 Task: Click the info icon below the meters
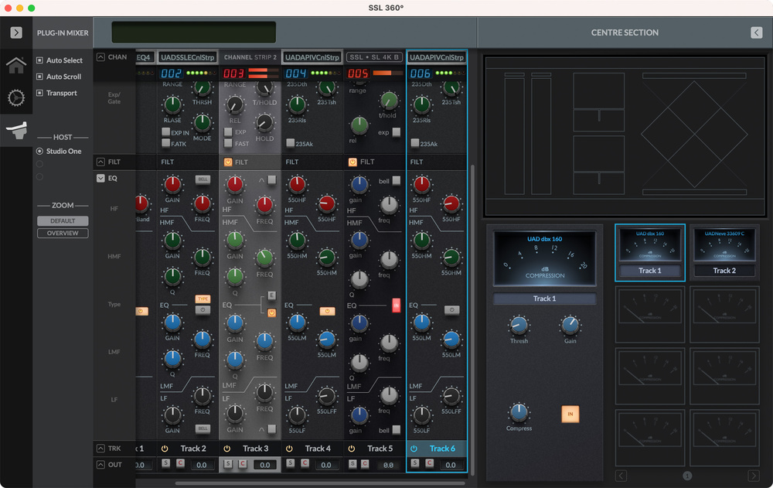[x=687, y=476]
